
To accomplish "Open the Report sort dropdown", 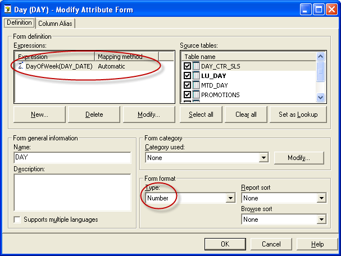I will pos(321,198).
